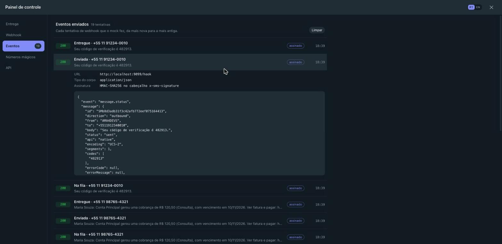502x244 pixels.
Task: Collapse the Enviada 91234-0010 event row
Action: [190, 62]
